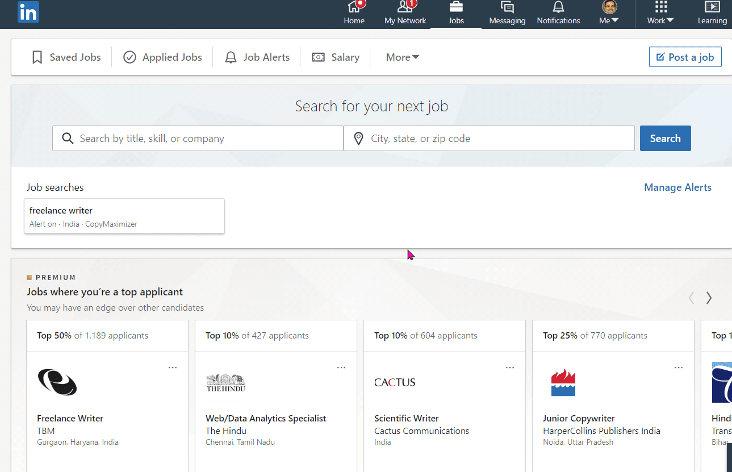
Task: Go to the Home feed icon
Action: [354, 7]
